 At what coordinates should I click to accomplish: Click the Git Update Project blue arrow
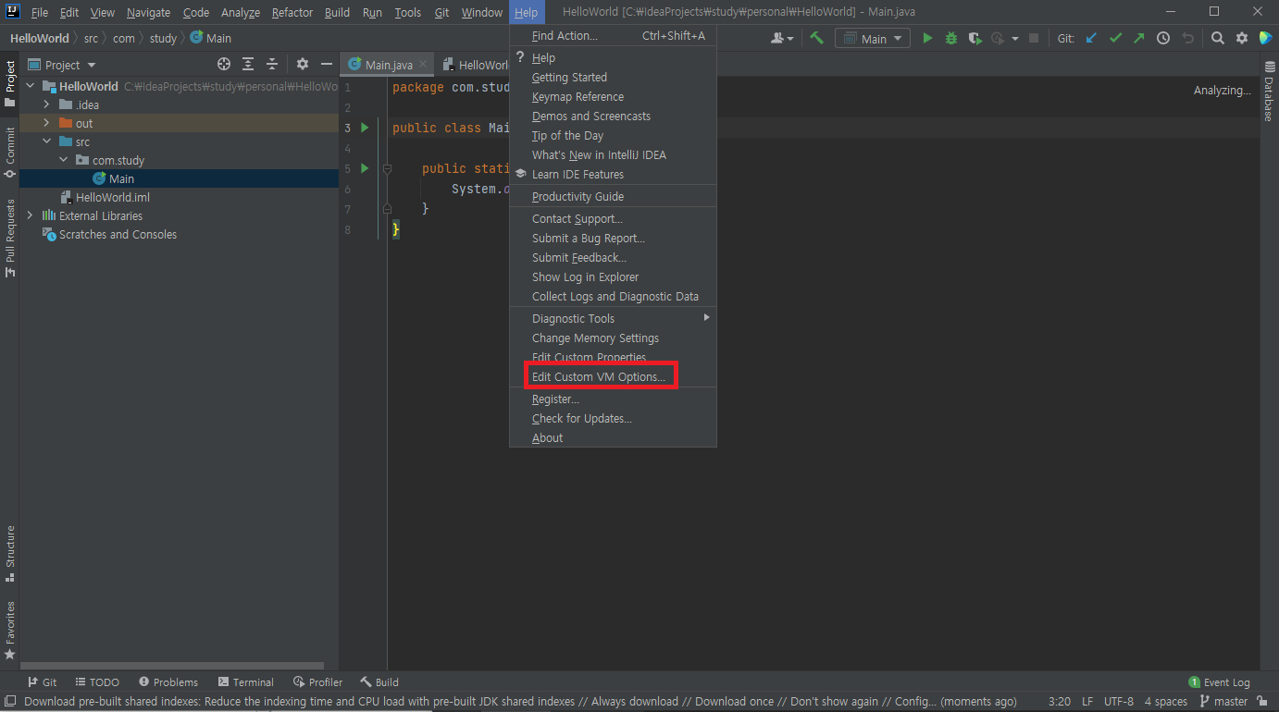pos(1091,38)
